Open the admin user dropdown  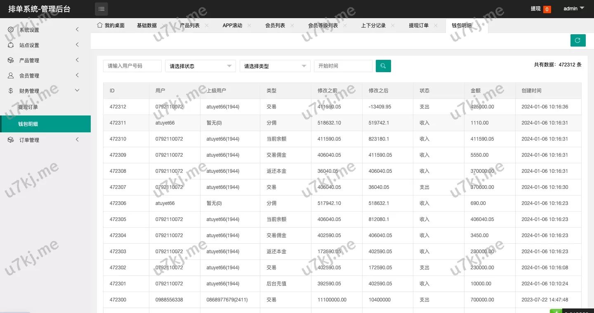574,9
